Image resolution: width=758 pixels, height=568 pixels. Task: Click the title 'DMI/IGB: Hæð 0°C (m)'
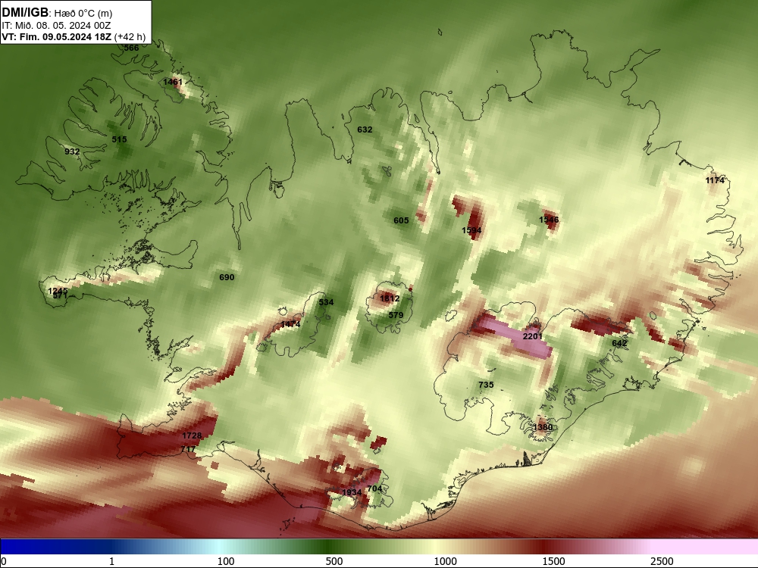coord(57,13)
